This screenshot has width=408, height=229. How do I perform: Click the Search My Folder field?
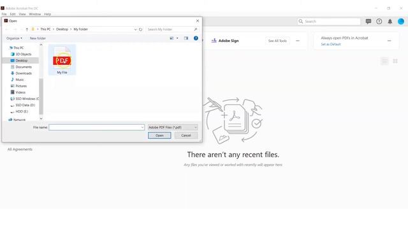(x=172, y=29)
